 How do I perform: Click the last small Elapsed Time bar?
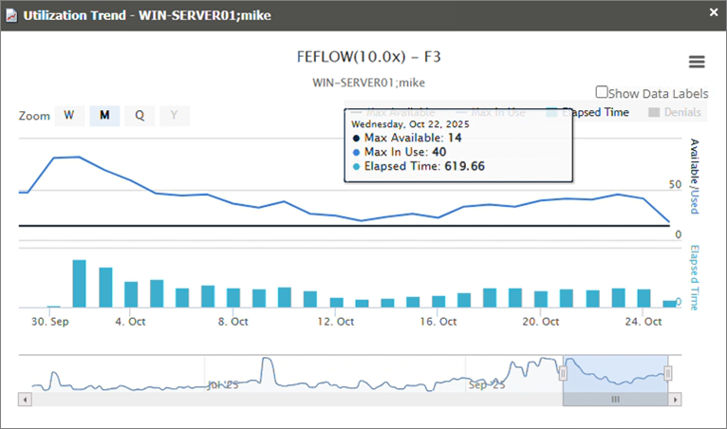pyautogui.click(x=669, y=305)
